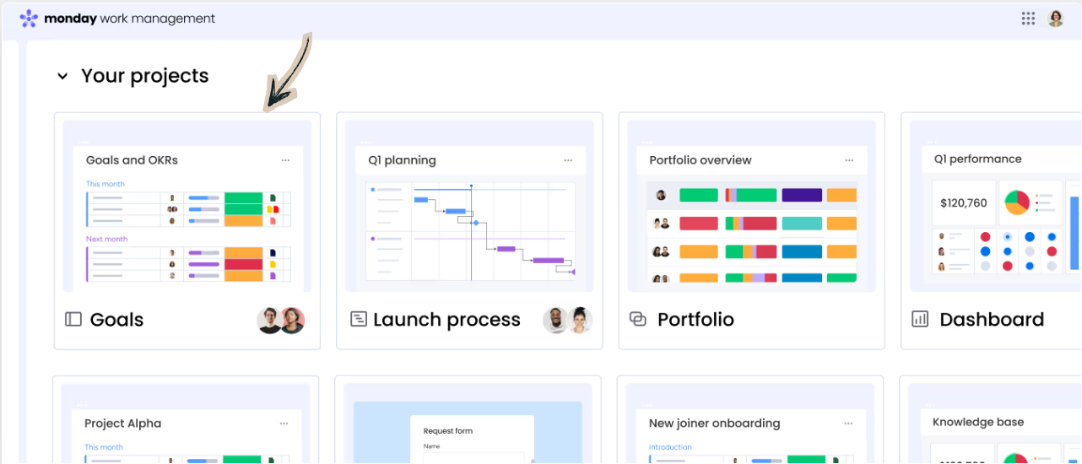Open the apps grid menu
1082x464 pixels.
1028,19
